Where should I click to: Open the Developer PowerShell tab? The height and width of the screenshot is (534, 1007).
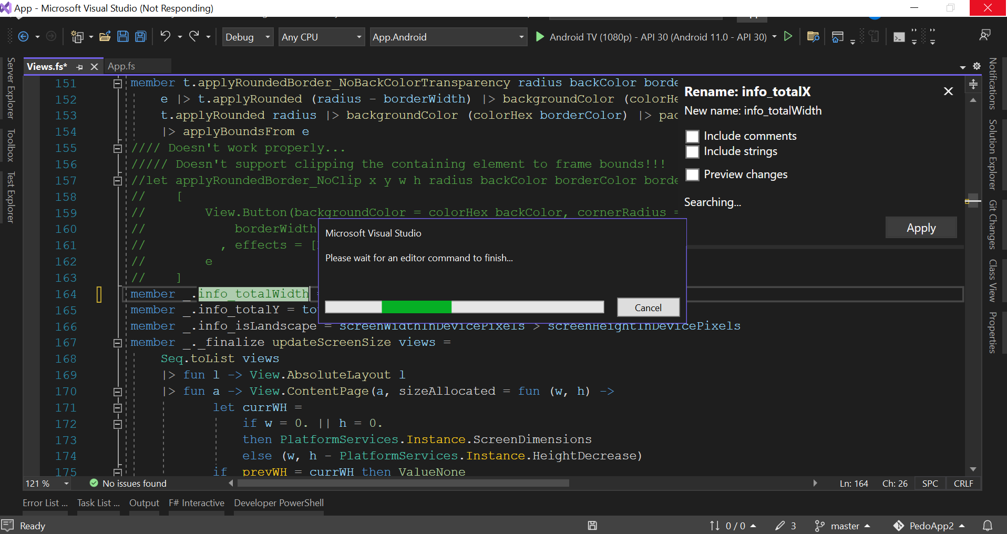(279, 503)
